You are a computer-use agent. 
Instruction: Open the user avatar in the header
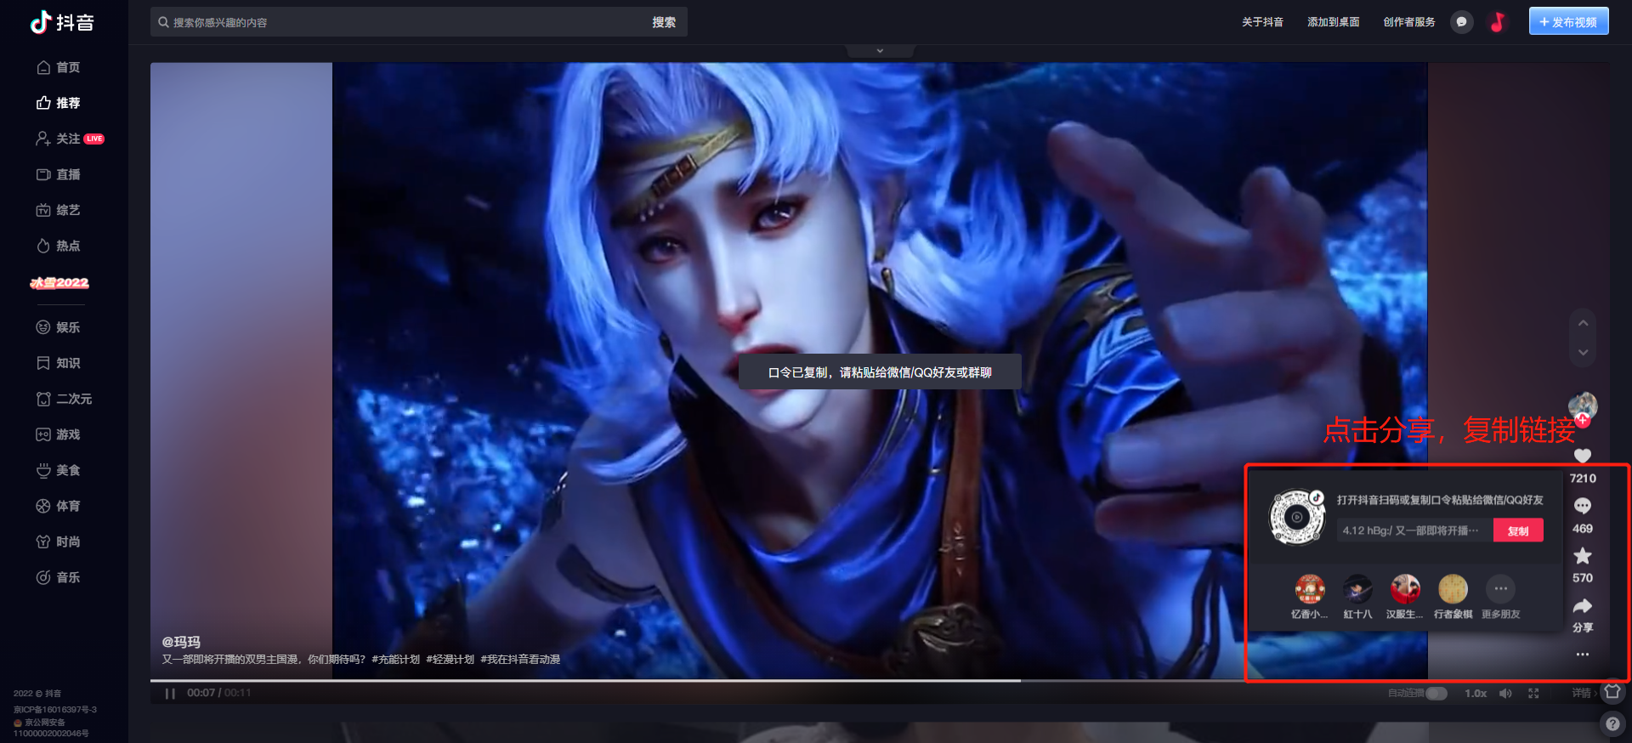click(x=1498, y=22)
